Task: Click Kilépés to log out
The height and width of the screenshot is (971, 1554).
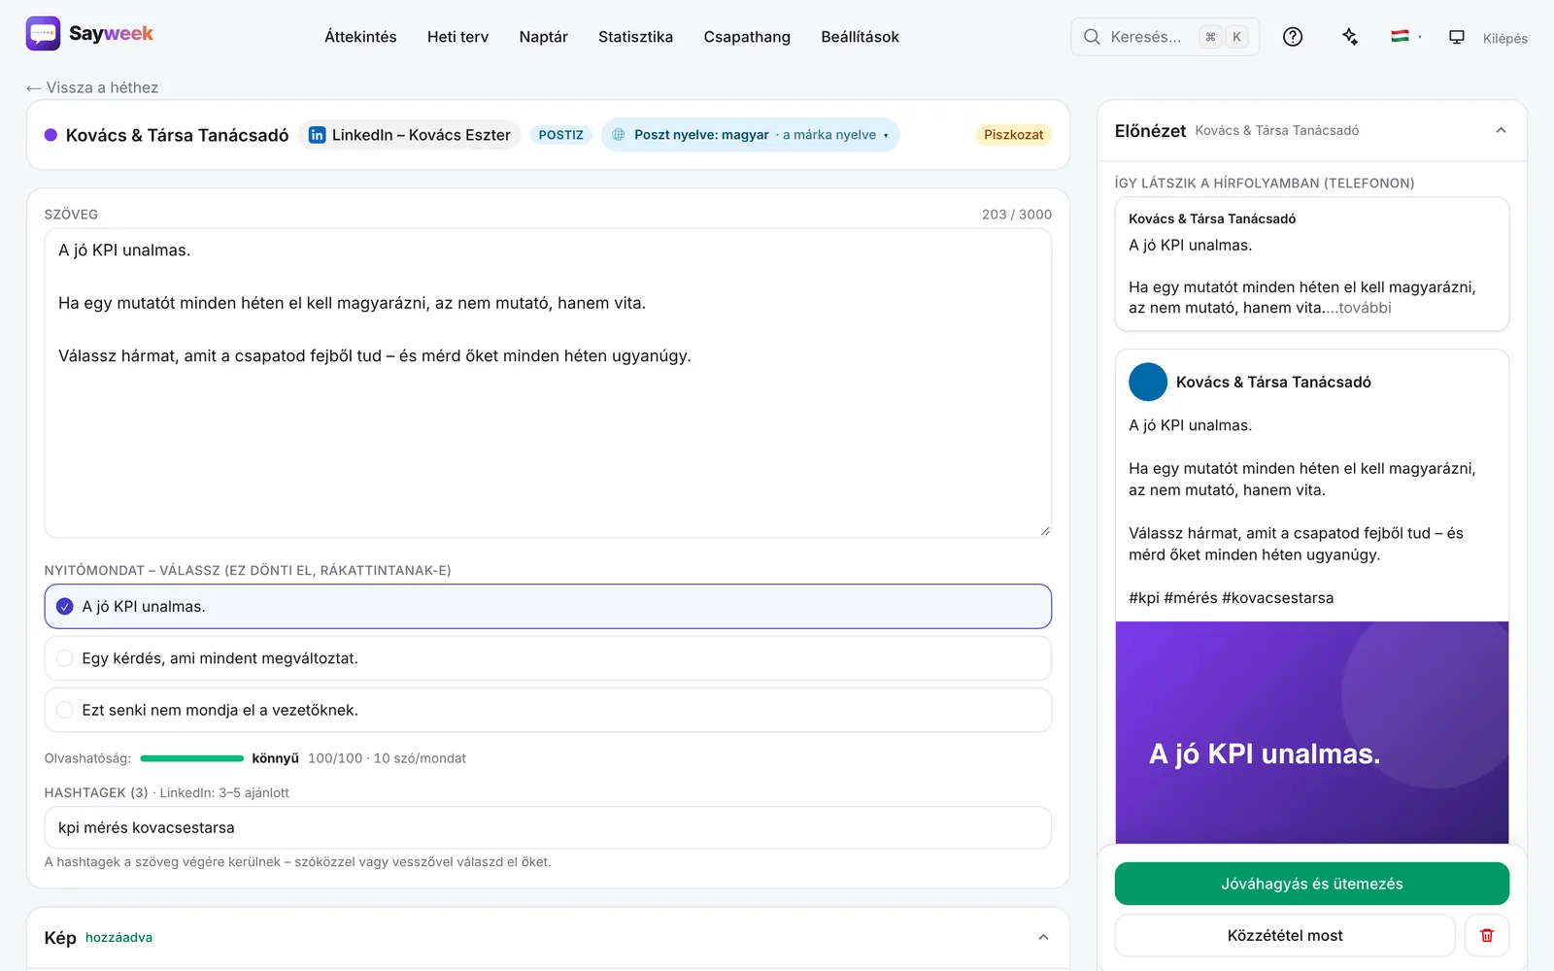Action: pos(1504,38)
